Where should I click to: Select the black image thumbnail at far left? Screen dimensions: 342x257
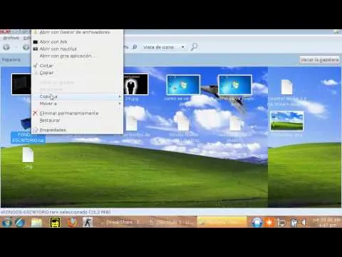21,84
